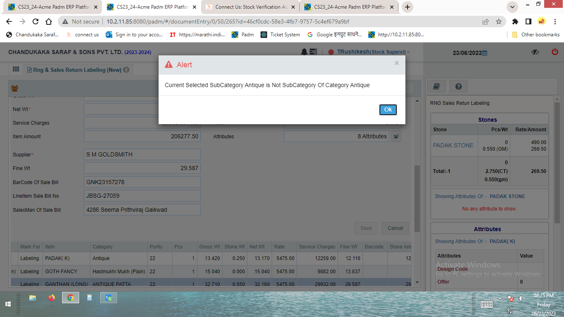The width and height of the screenshot is (564, 317).
Task: Click the grid scrollbar down arrow
Action: (x=417, y=282)
